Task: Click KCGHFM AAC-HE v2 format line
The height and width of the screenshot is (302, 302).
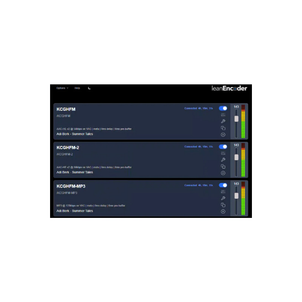Action: (x=94, y=129)
